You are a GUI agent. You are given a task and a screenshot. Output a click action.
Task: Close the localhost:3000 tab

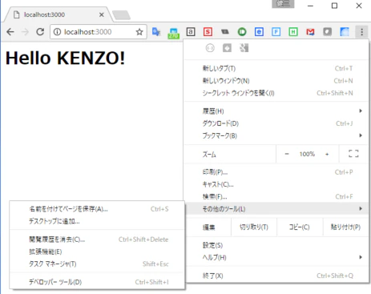click(102, 14)
